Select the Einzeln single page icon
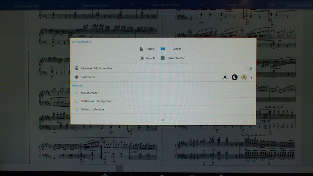The height and width of the screenshot is (176, 313). [x=141, y=49]
